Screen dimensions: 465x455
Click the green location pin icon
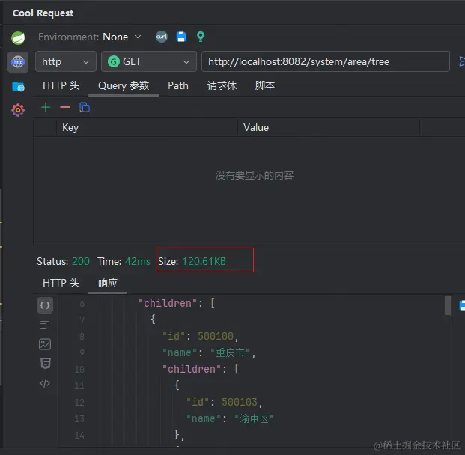click(x=201, y=37)
